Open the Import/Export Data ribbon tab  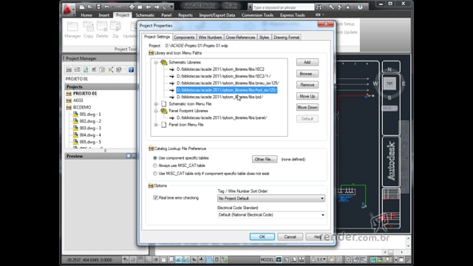click(217, 15)
